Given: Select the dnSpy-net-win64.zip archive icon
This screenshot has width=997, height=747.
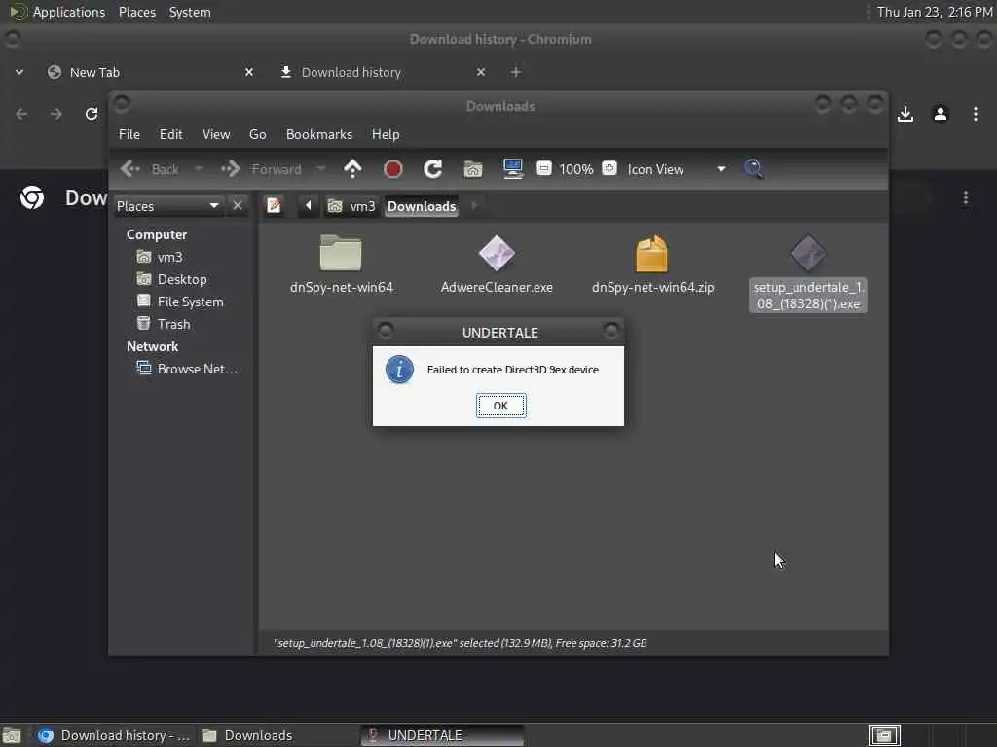Looking at the screenshot, I should (x=651, y=254).
